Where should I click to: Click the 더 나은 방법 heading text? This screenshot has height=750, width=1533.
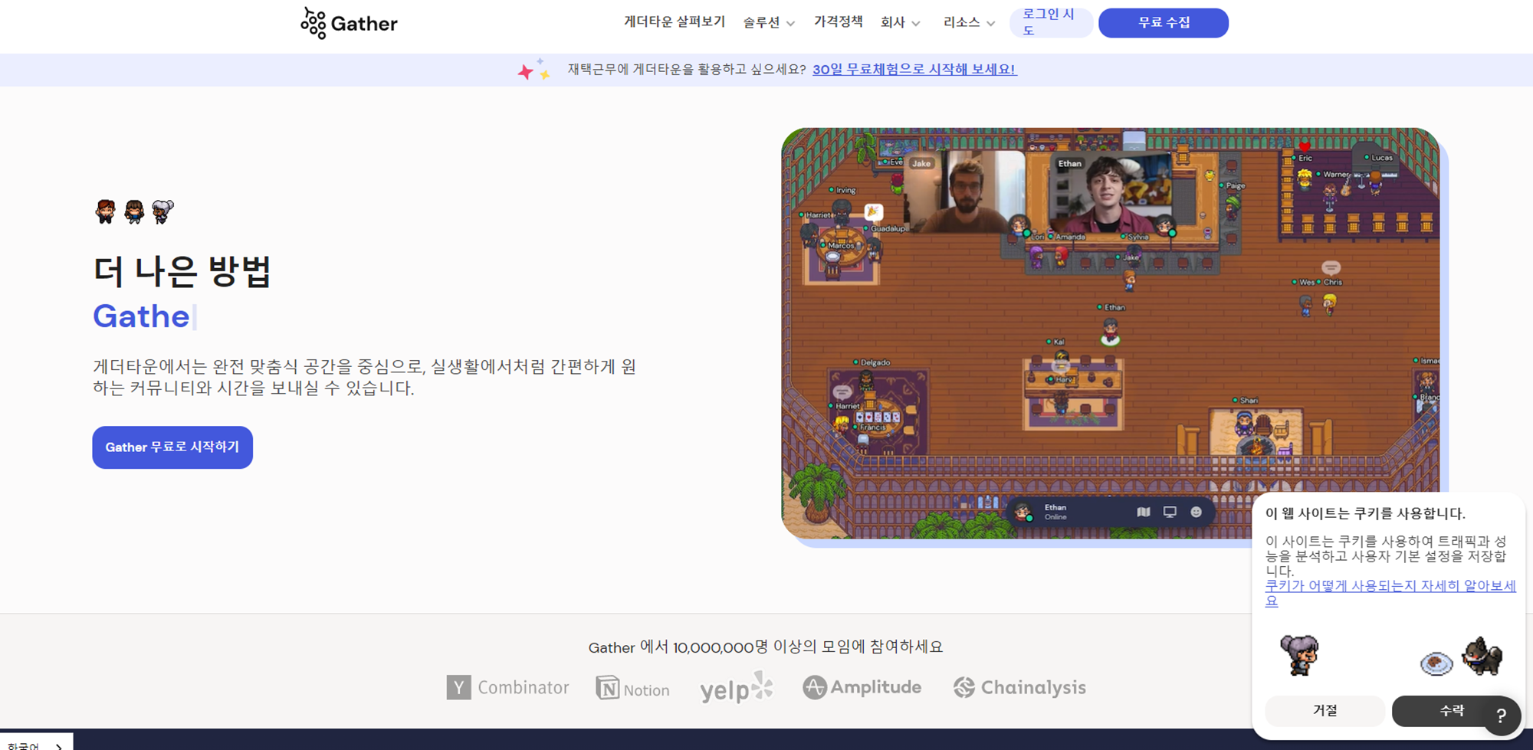[x=182, y=271]
